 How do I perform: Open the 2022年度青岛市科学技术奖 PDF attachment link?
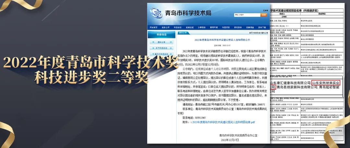click(x=224, y=123)
